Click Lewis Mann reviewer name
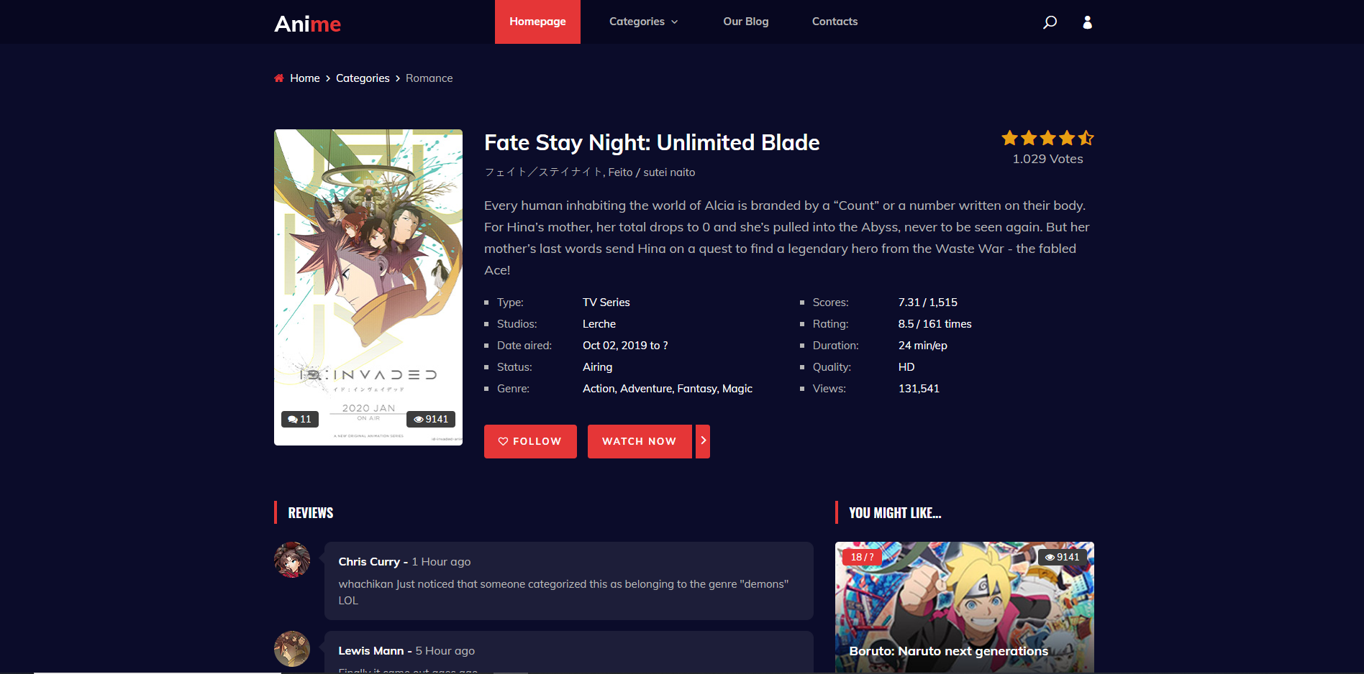 point(371,651)
